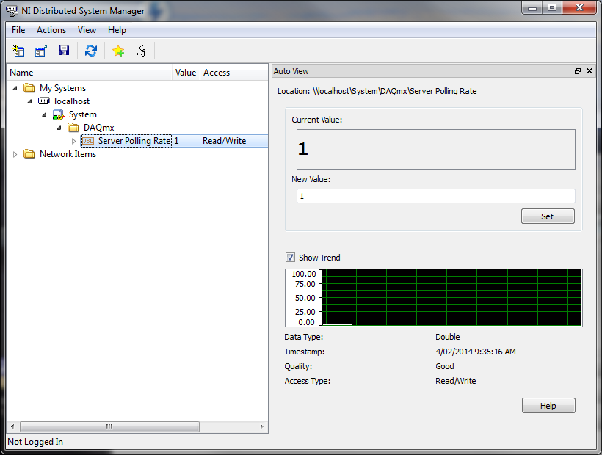Click the System label in the tree
This screenshot has height=455, width=602.
click(82, 114)
